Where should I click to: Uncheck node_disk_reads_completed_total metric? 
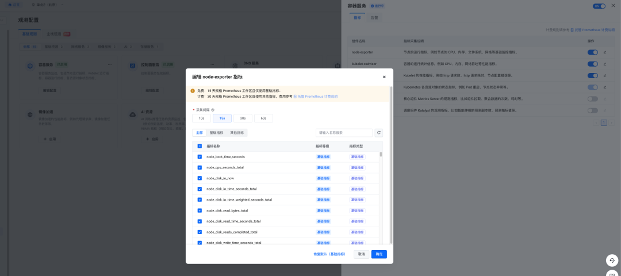pos(200,232)
